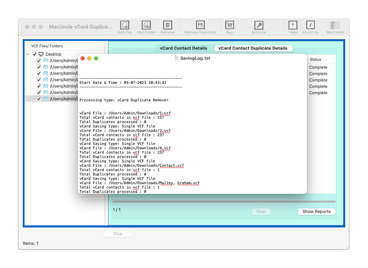Select the third file entry in tree
The height and width of the screenshot is (268, 368).
point(64,73)
